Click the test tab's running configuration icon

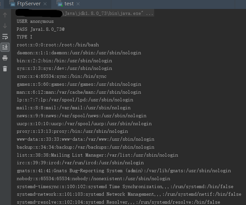pyautogui.click(x=59, y=4)
